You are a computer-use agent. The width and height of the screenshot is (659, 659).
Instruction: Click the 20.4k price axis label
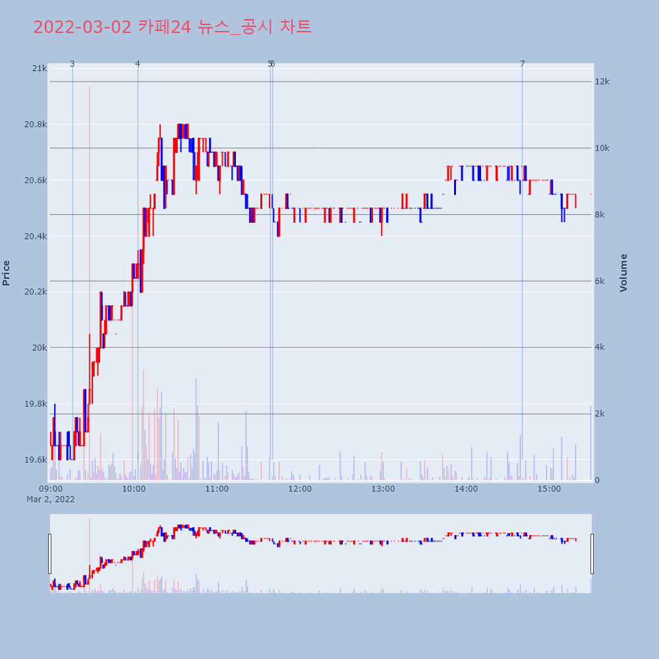point(36,236)
